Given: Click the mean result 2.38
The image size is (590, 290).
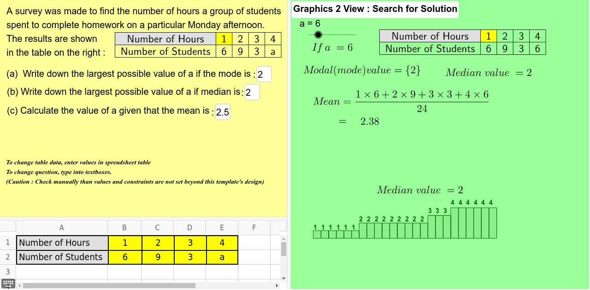Looking at the screenshot, I should [370, 122].
